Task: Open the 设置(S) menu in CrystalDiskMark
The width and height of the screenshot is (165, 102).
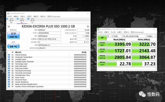Action: (x=106, y=32)
